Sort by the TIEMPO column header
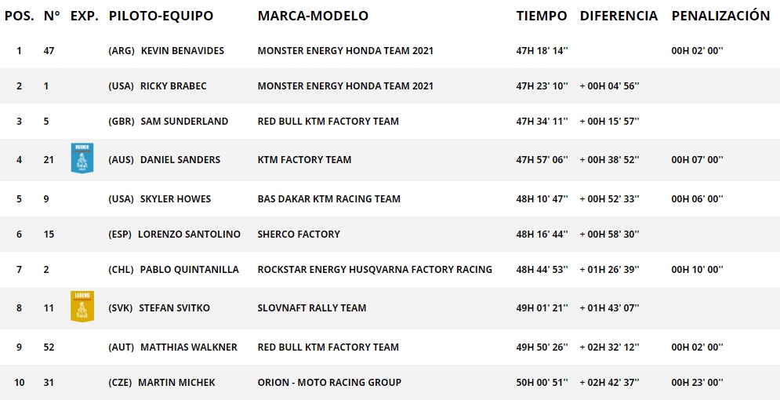 [x=542, y=16]
